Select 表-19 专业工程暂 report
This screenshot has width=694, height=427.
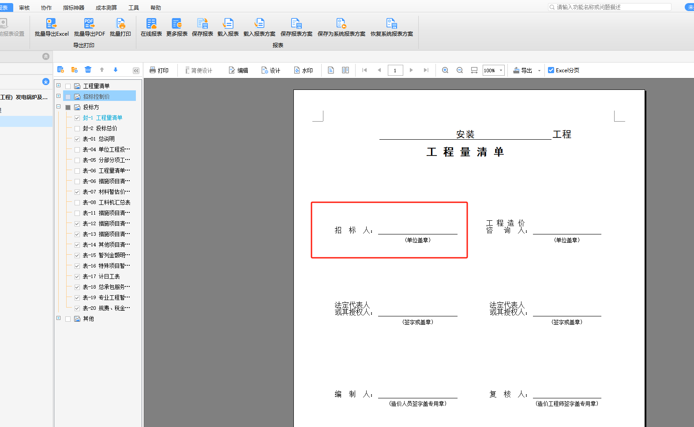coord(106,298)
